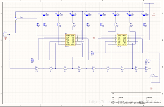
Task: Select resistor R1 under LED D1
Action: point(144,24)
